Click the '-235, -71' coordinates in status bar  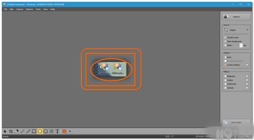[x=169, y=137]
